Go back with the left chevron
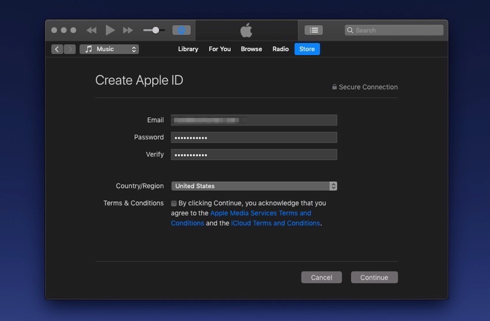The height and width of the screenshot is (321, 490). point(57,49)
